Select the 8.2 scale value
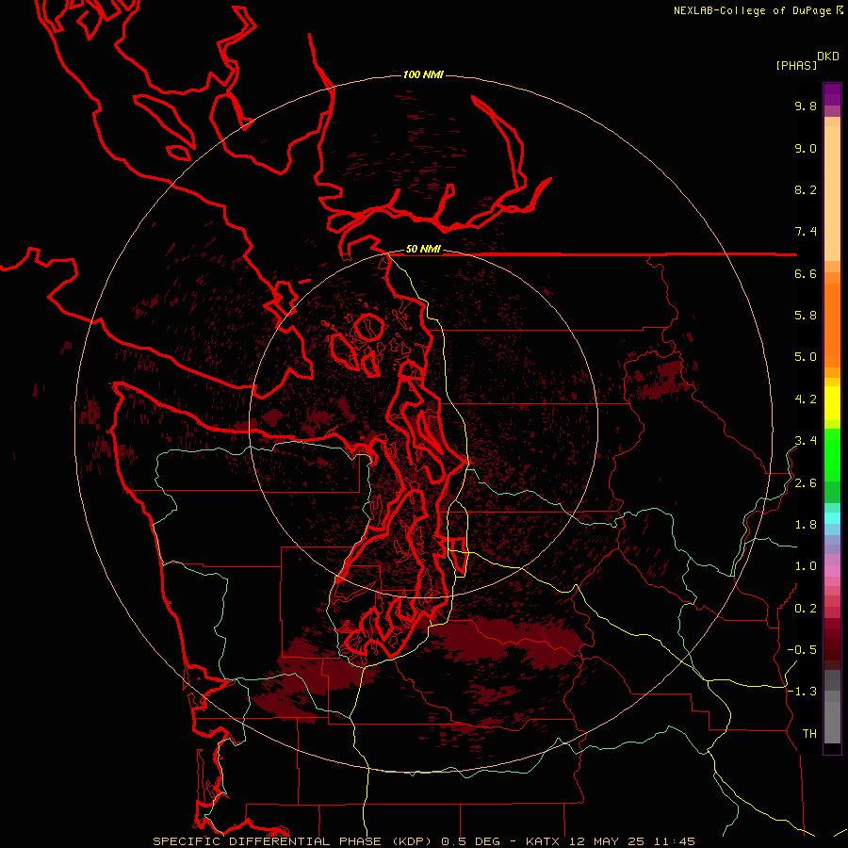 (806, 190)
